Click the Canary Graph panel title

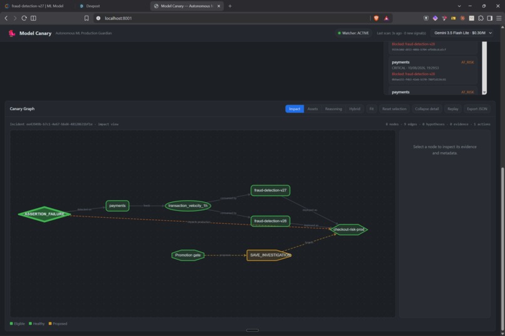tap(22, 109)
